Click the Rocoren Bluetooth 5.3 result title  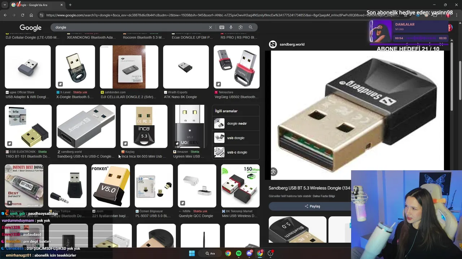144,37
